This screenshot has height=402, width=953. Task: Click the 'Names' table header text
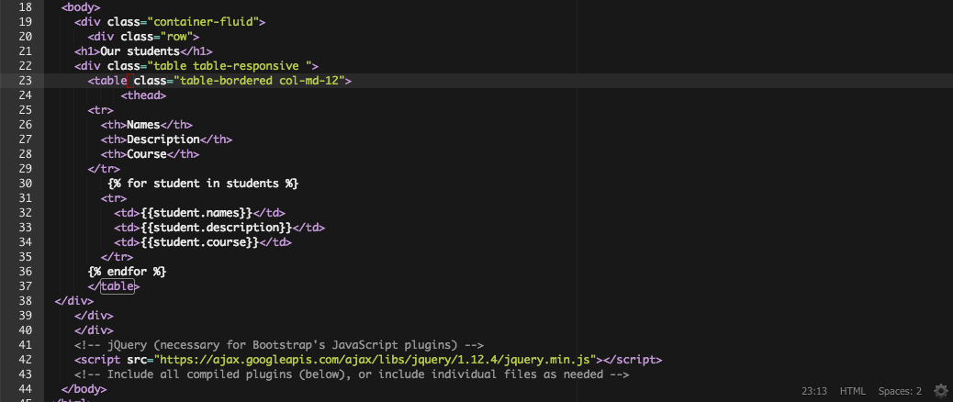143,125
